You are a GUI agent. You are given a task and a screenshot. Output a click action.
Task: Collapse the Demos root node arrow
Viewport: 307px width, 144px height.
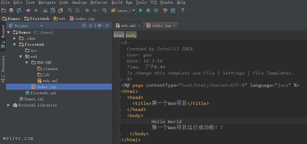pos(9,32)
